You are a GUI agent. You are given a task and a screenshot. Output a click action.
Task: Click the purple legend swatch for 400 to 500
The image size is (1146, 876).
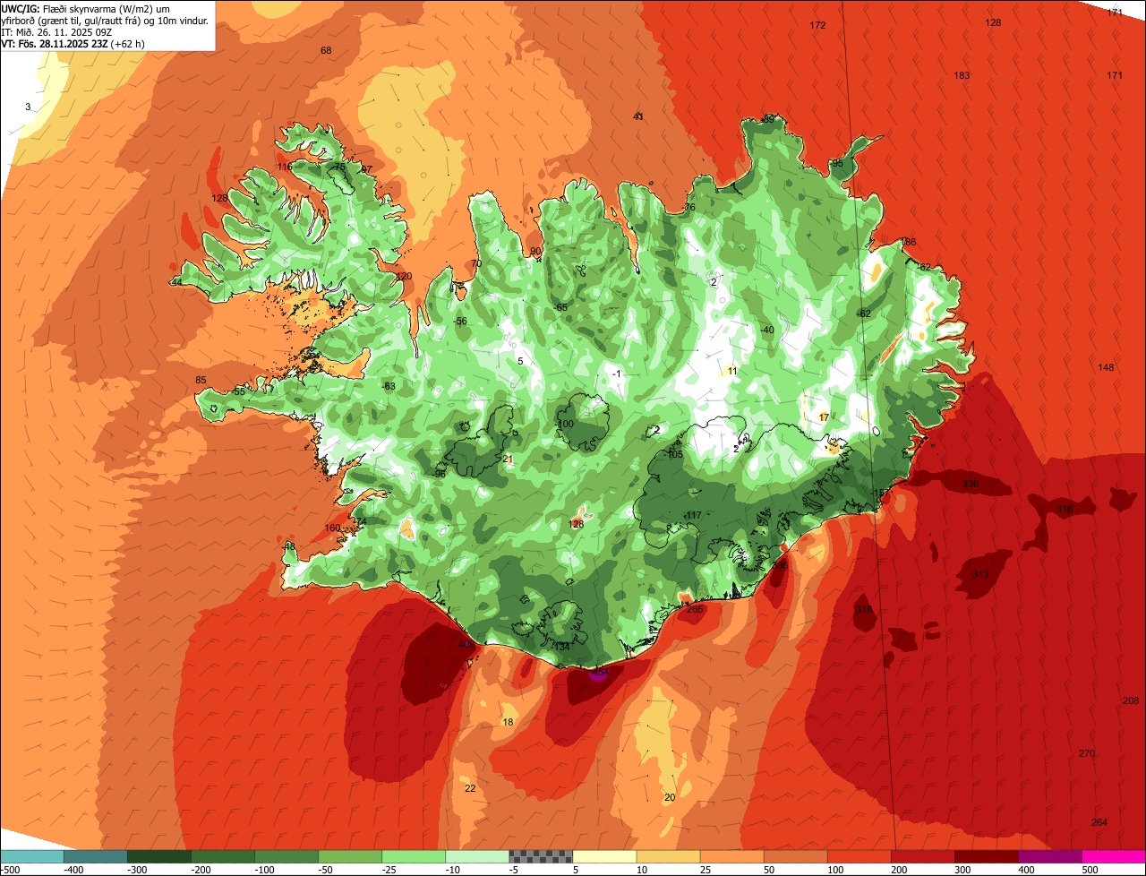coord(1050,856)
